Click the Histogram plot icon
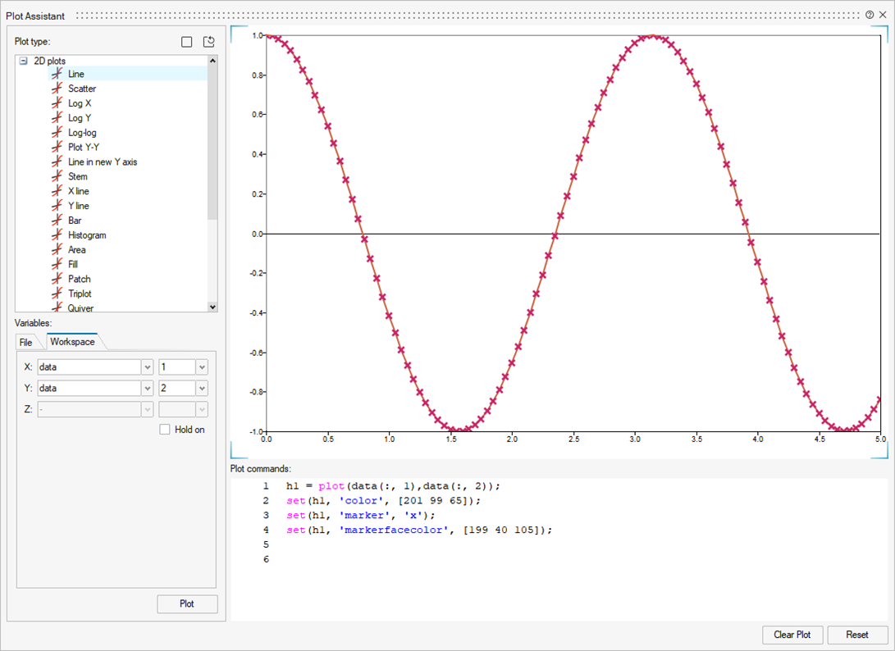This screenshot has height=651, width=895. (57, 235)
